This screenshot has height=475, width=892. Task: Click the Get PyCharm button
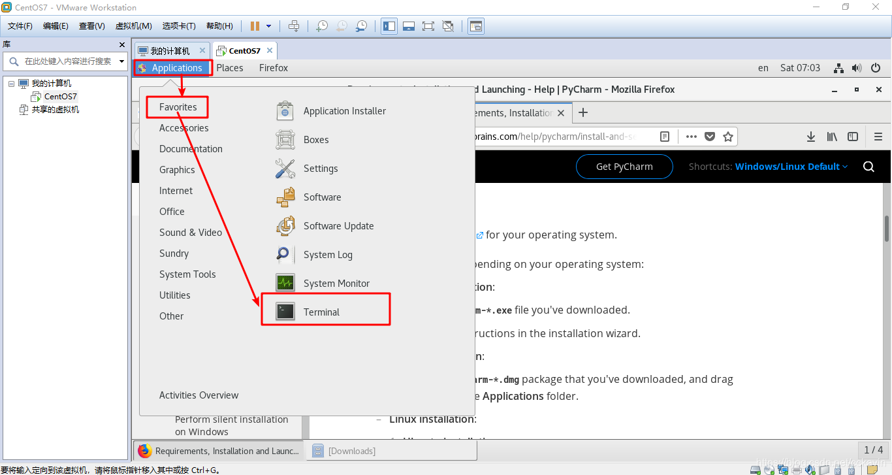point(624,167)
